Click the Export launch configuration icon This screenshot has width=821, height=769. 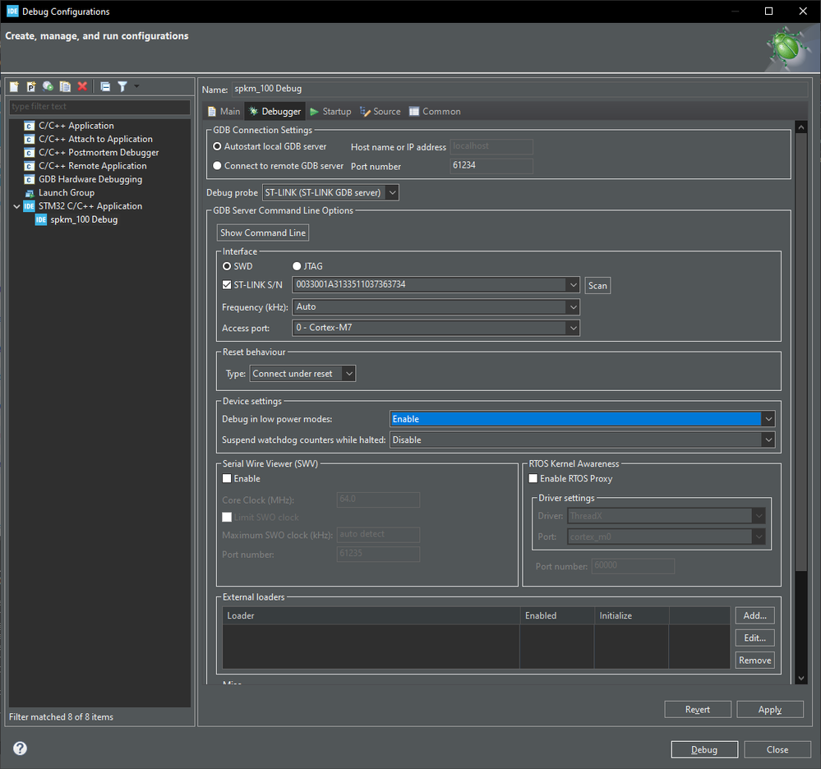point(48,86)
